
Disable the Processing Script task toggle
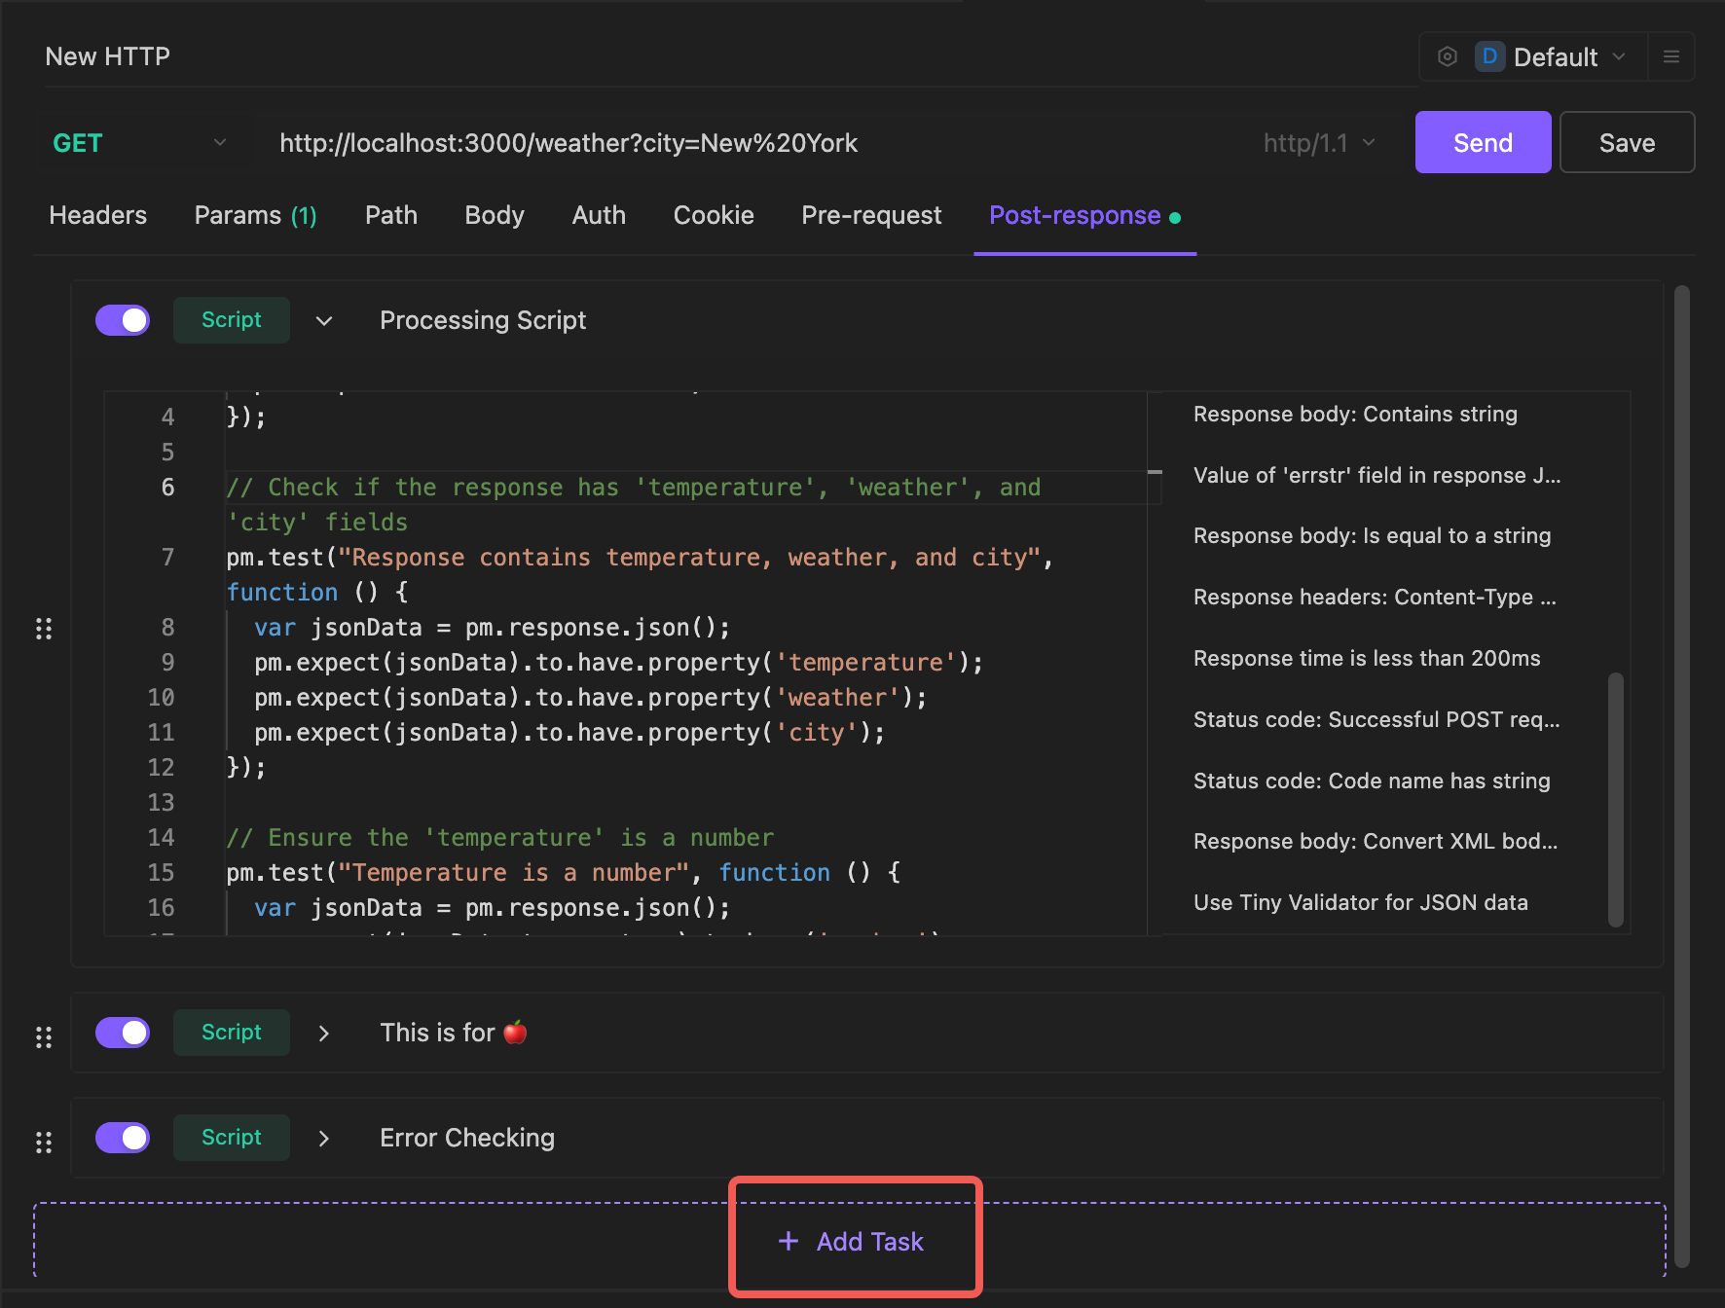click(x=123, y=320)
